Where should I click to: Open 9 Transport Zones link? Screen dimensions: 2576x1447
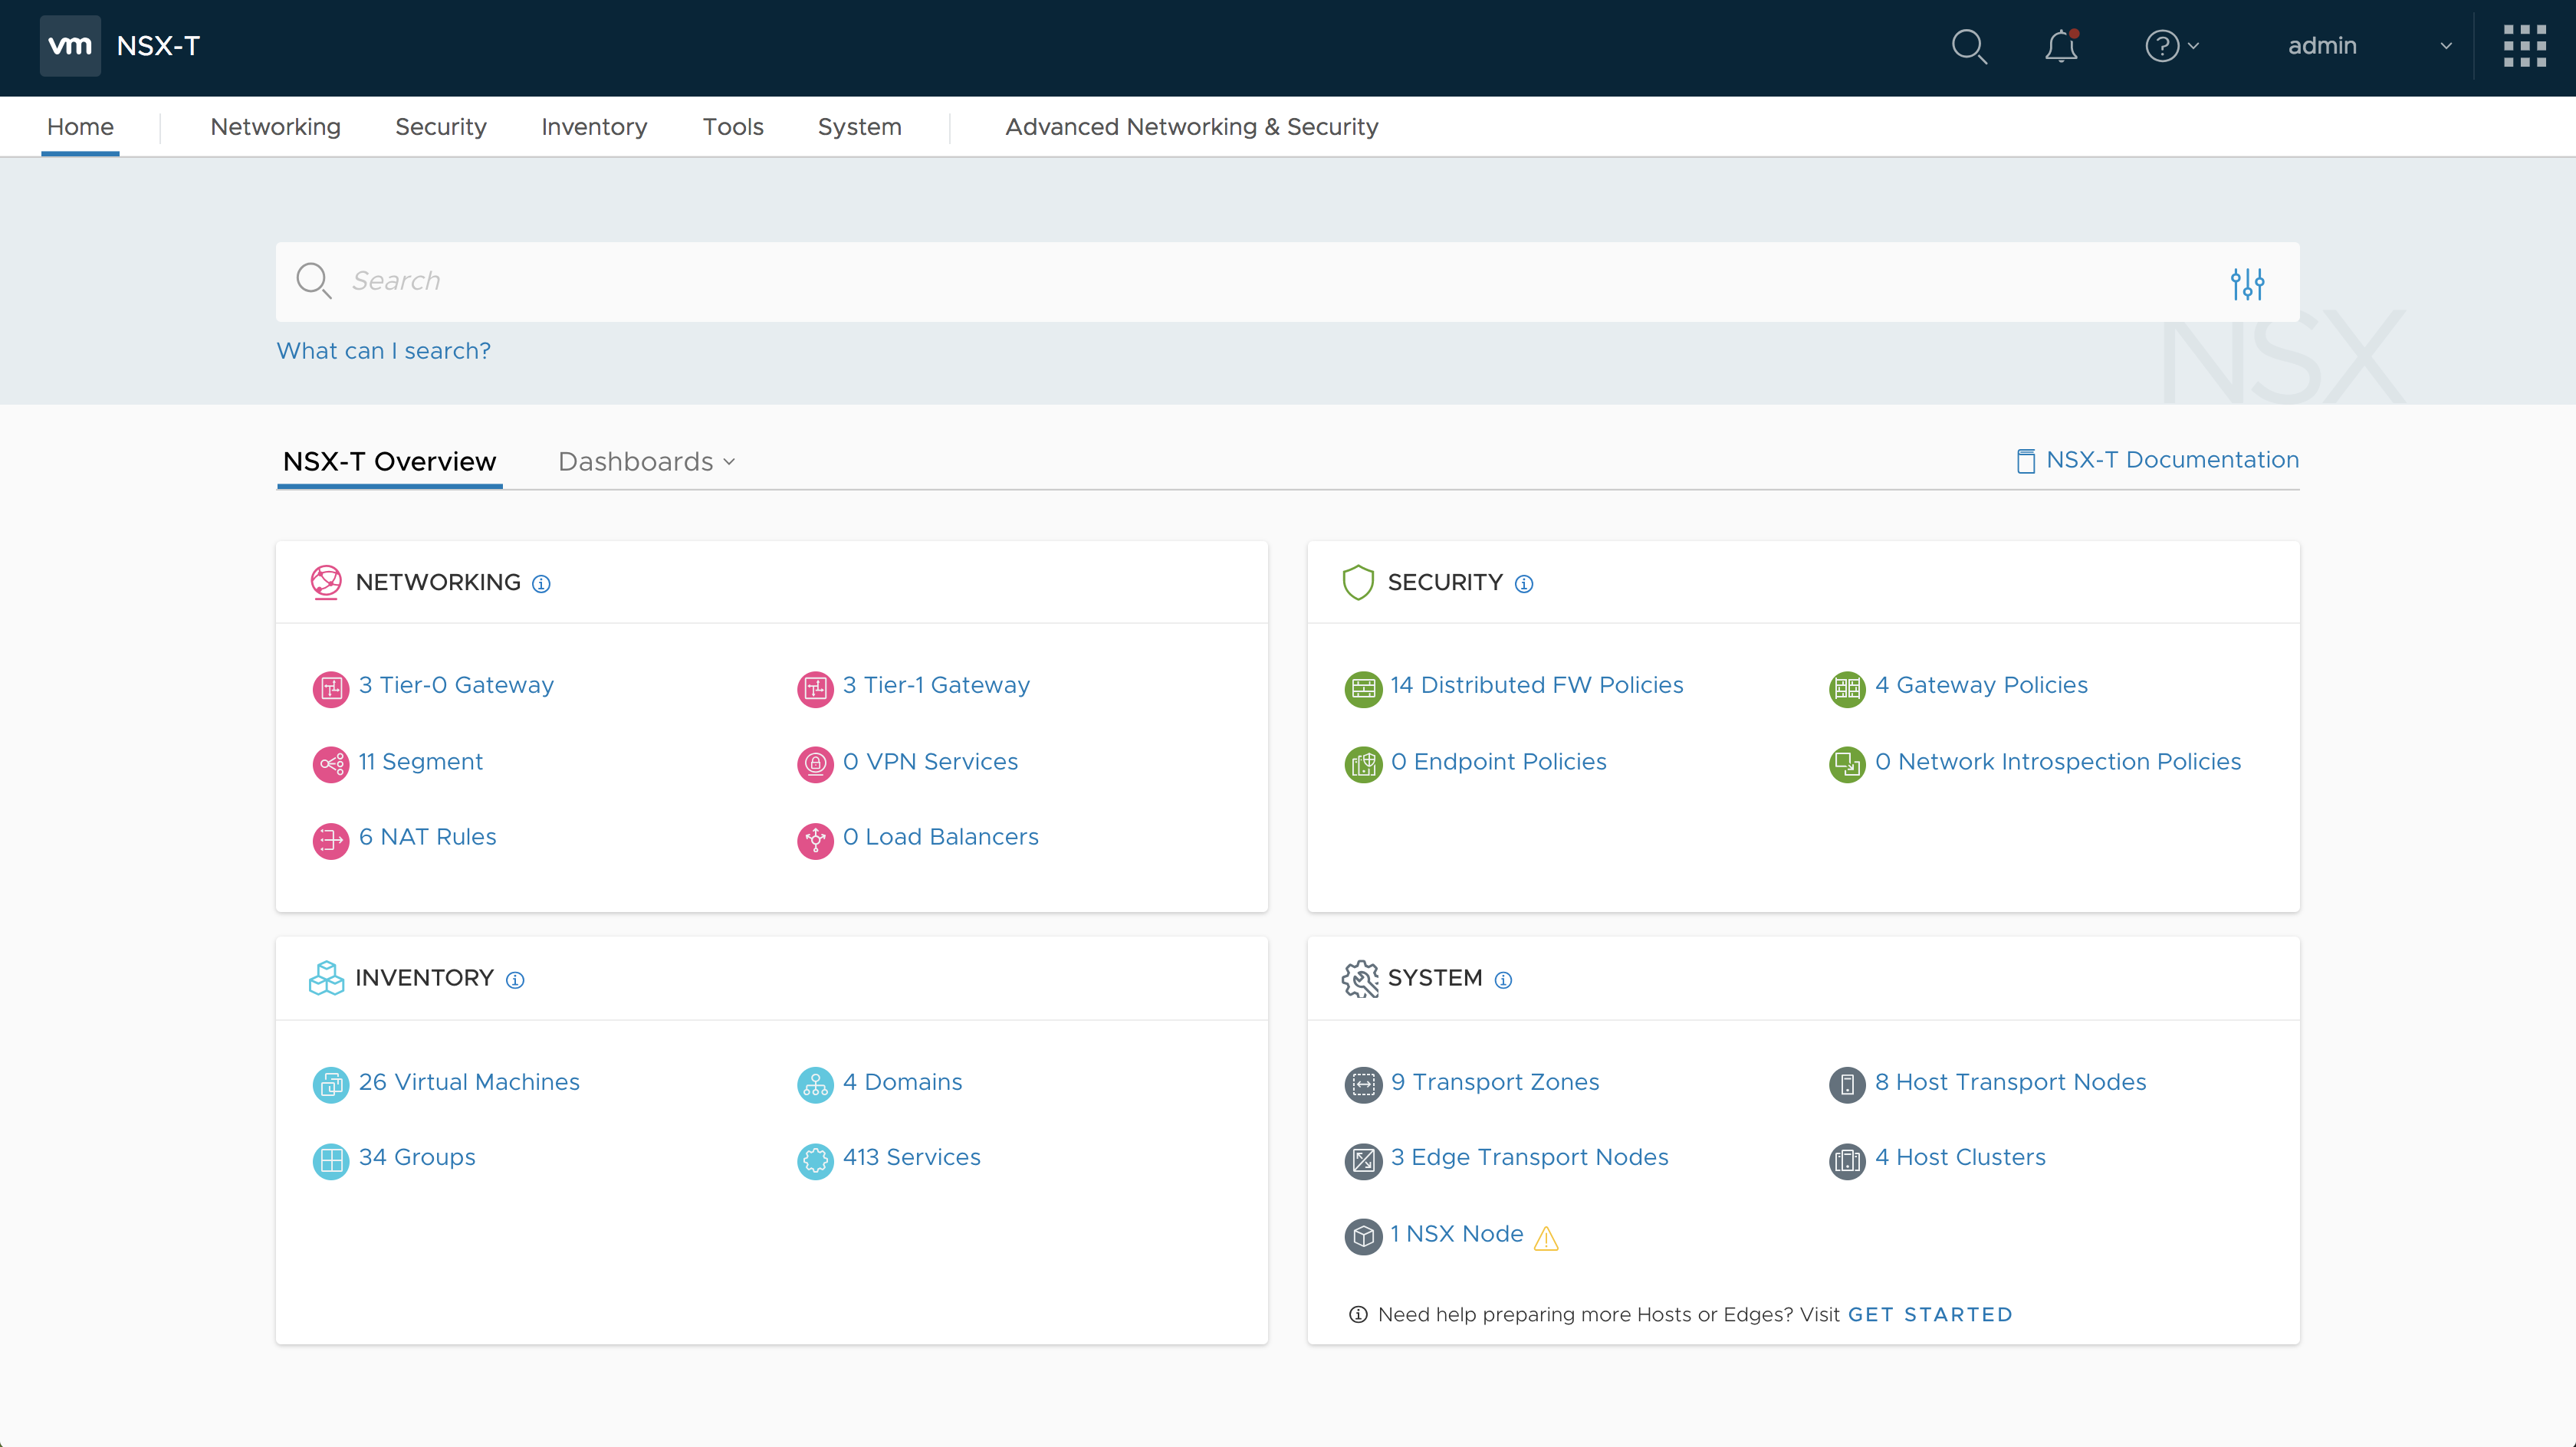[x=1495, y=1082]
